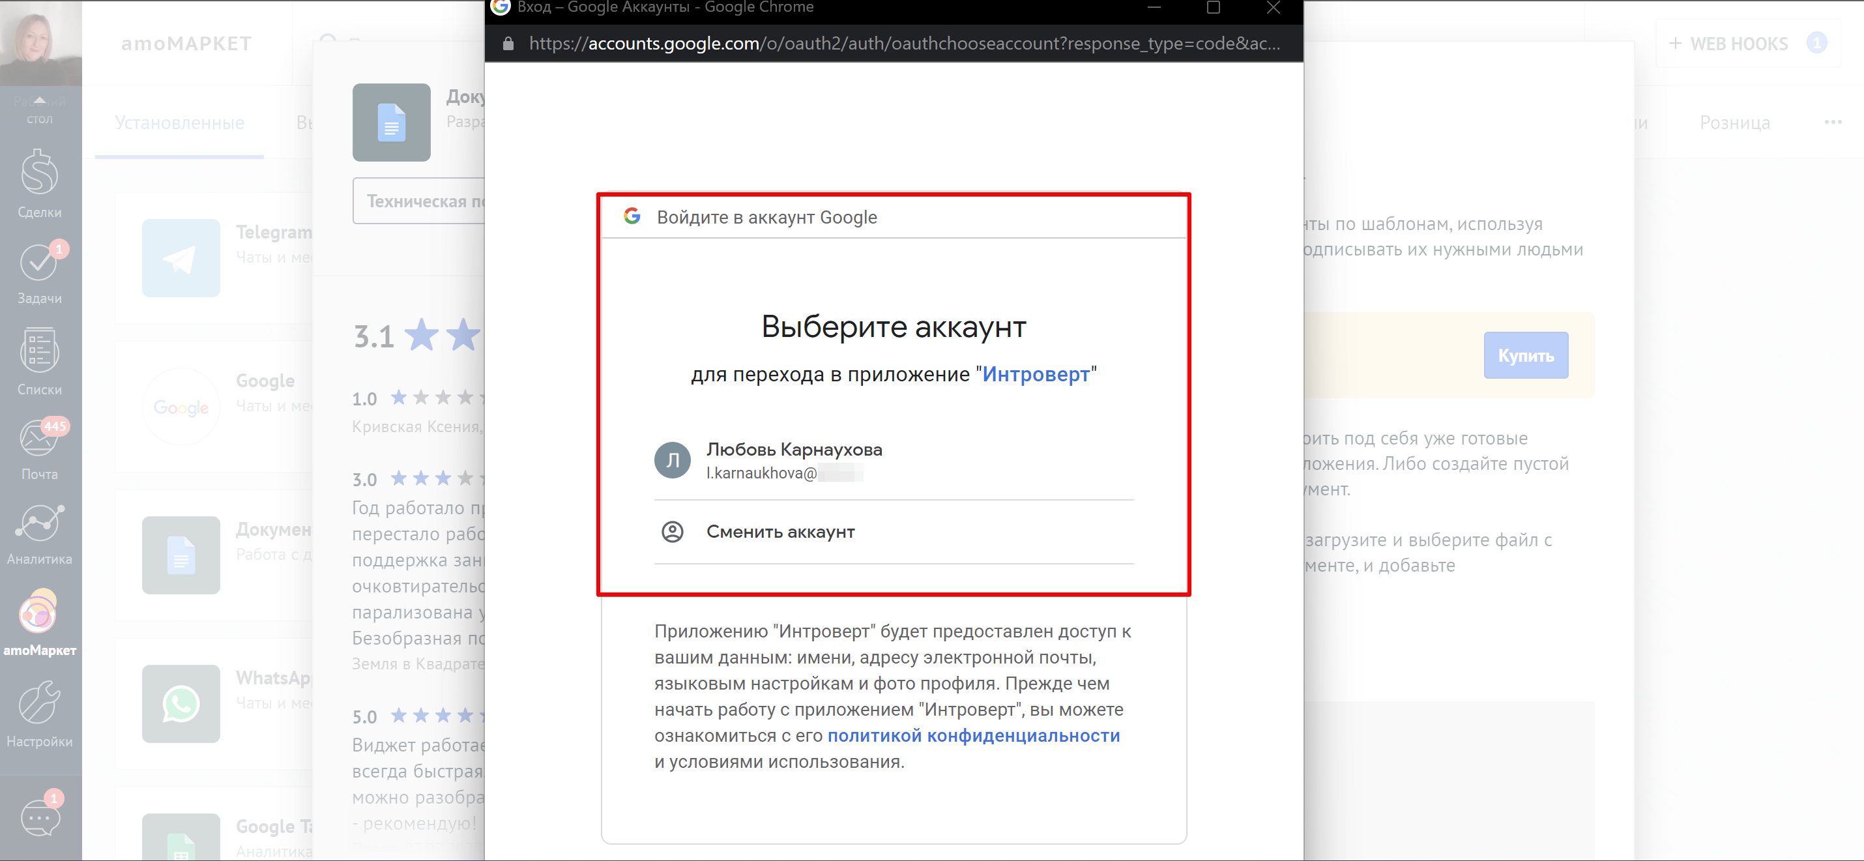Screen dimensions: 1864x861
Task: Click the amoМАРКЕТ page title
Action: [186, 44]
